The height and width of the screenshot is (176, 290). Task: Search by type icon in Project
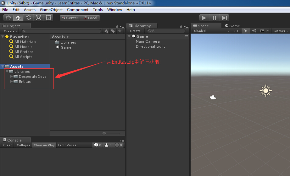[x=106, y=31]
